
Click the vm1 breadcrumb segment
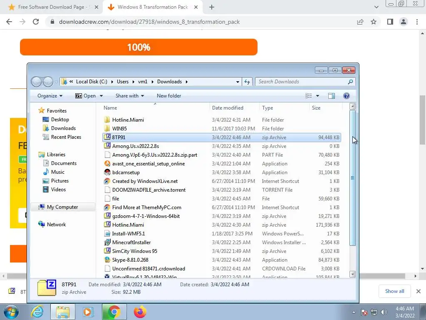click(143, 82)
